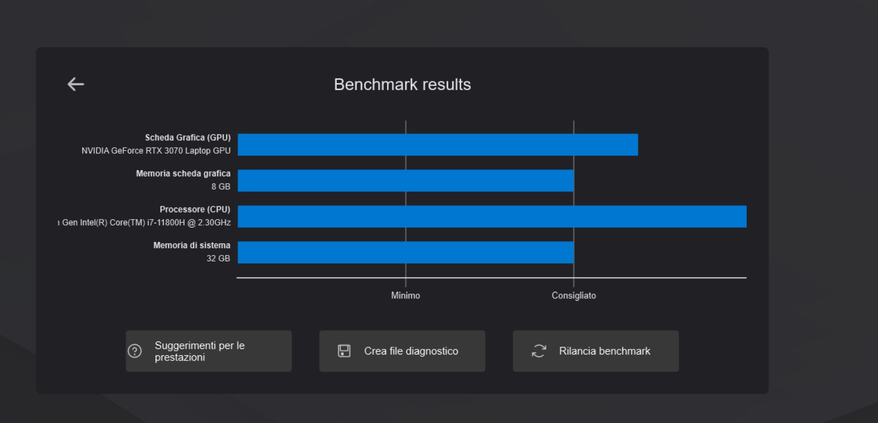The height and width of the screenshot is (423, 878).
Task: Click the Memoria di sistema label
Action: pyautogui.click(x=192, y=245)
